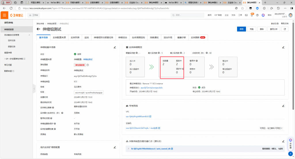This screenshot has width=295, height=159.
Task: Collapse the left sidebar using its edge handle
Action: coord(35,89)
